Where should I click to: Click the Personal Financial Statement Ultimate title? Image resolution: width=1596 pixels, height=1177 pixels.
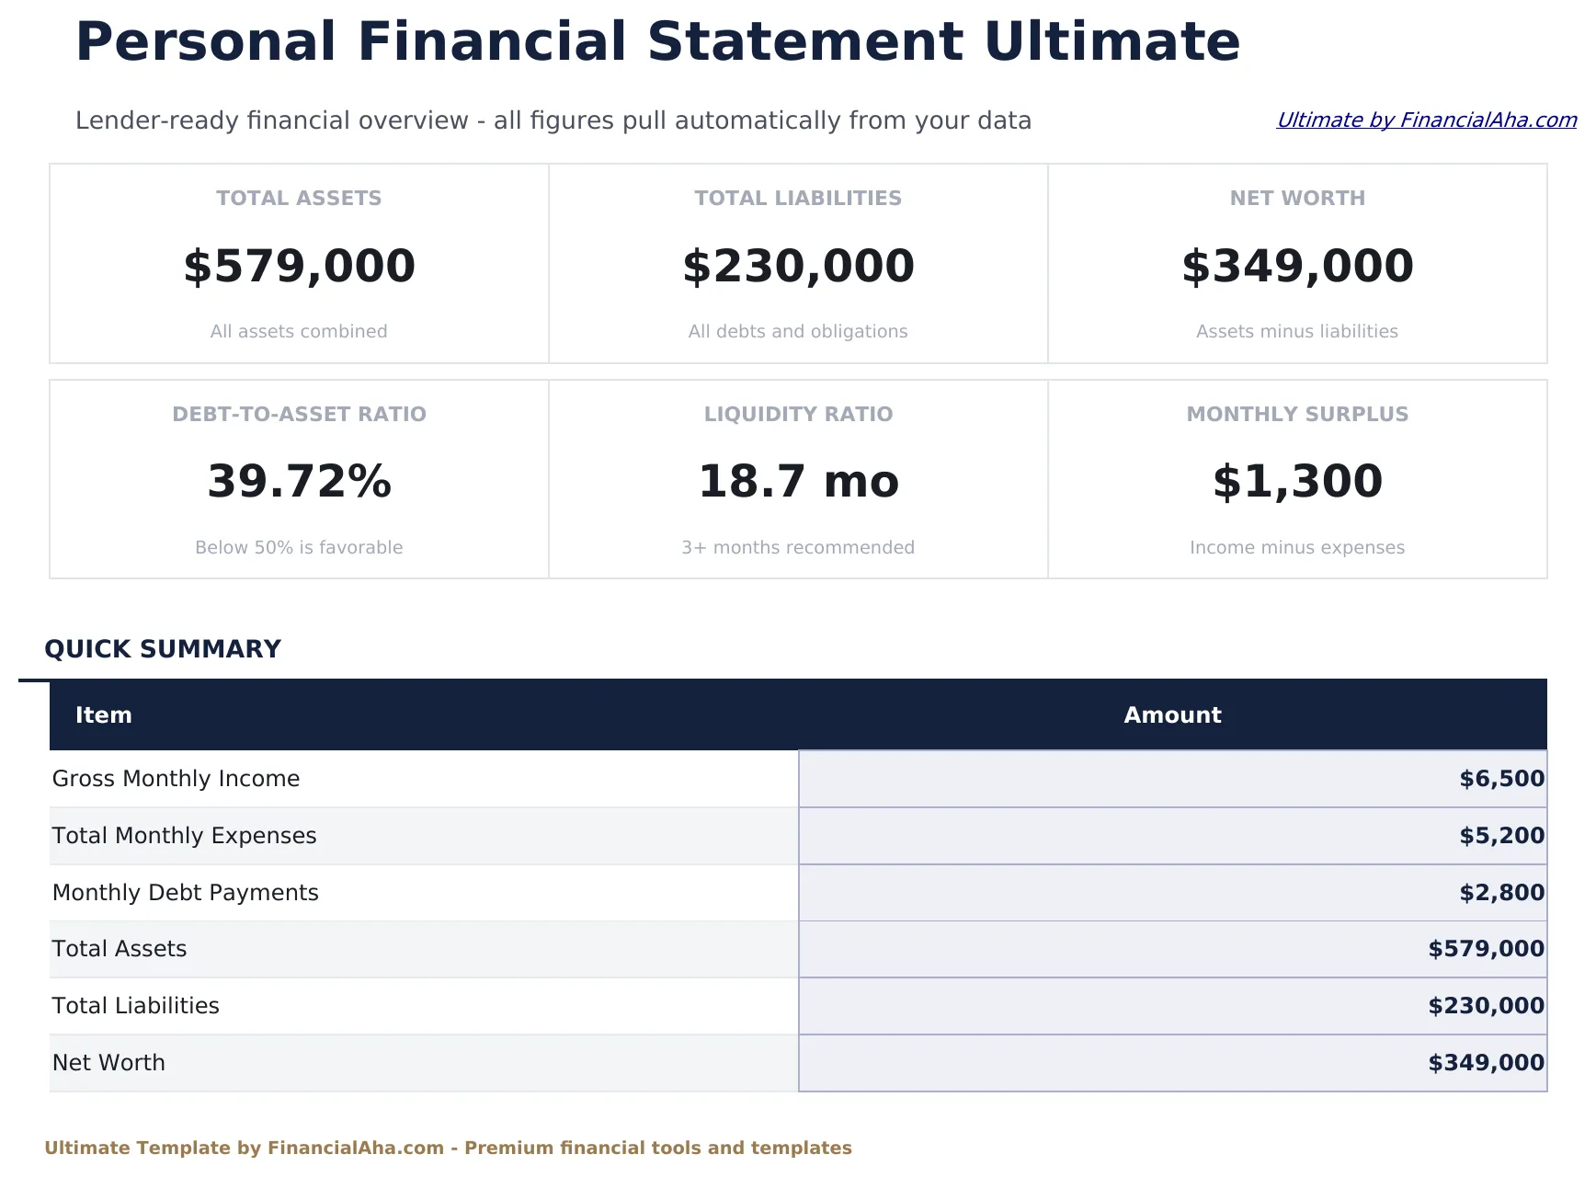point(658,40)
